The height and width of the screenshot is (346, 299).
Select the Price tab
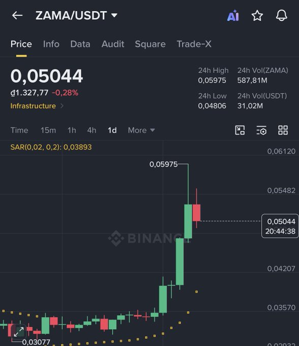21,44
